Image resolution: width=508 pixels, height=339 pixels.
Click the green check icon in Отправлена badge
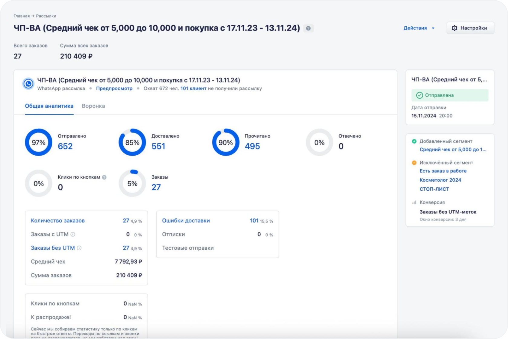(419, 95)
